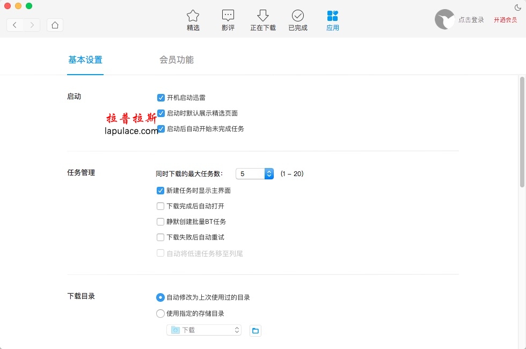Open the max simultaneous tasks dropdown
The width and height of the screenshot is (526, 349).
coord(269,174)
